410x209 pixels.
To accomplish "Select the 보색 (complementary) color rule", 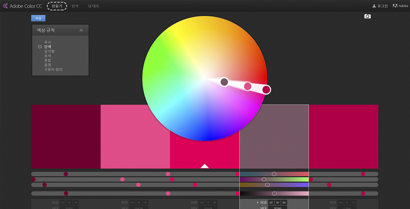I will click(x=48, y=56).
